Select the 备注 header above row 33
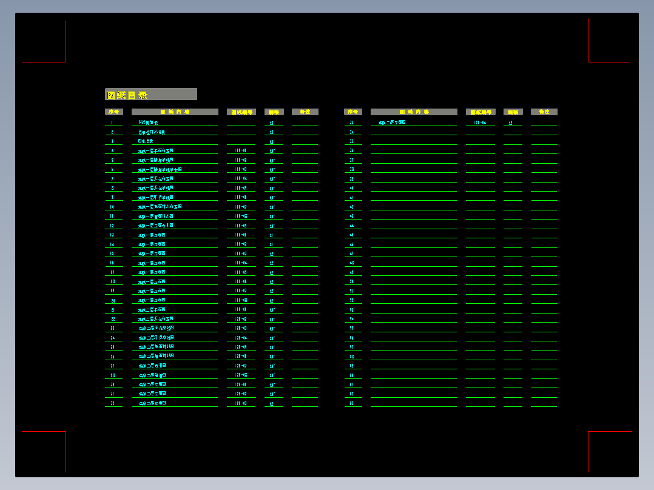The height and width of the screenshot is (490, 654). pyautogui.click(x=544, y=112)
